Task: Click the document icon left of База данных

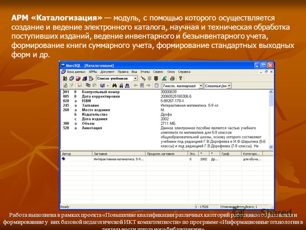Action: point(63,72)
